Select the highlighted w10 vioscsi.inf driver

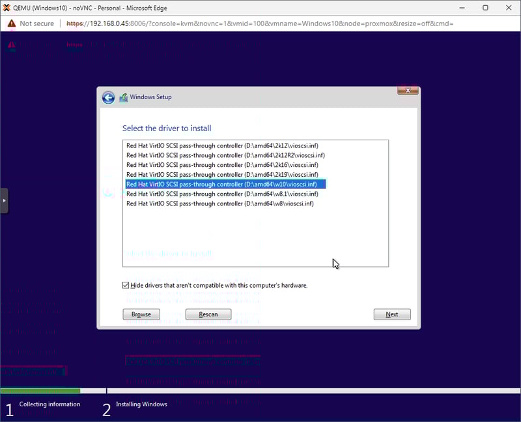222,185
